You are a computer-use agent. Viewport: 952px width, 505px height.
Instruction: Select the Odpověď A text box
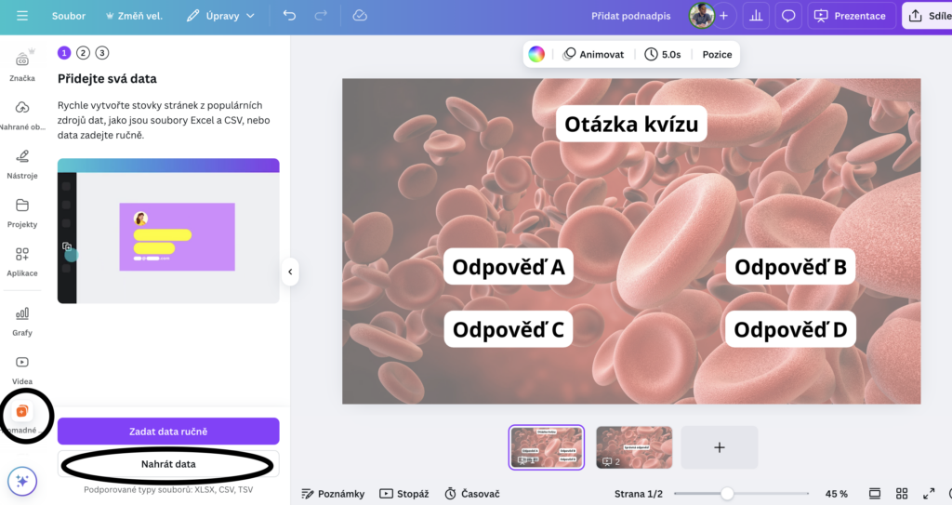coord(509,266)
